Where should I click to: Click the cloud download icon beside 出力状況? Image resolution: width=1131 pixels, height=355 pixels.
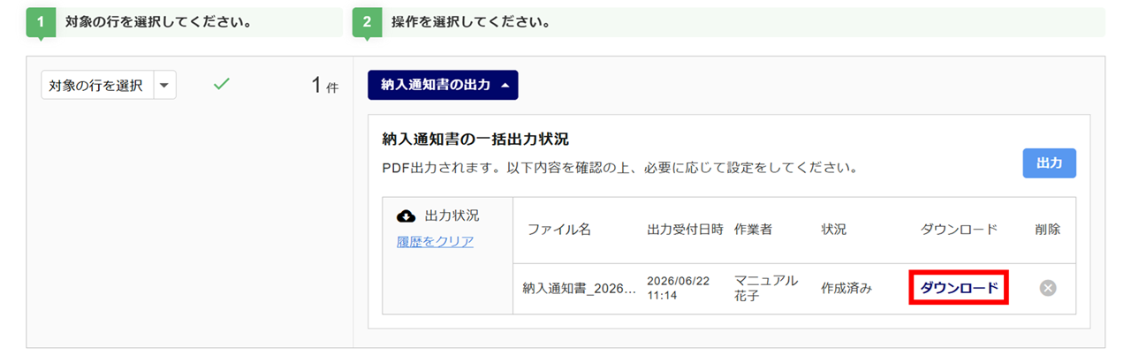point(406,215)
